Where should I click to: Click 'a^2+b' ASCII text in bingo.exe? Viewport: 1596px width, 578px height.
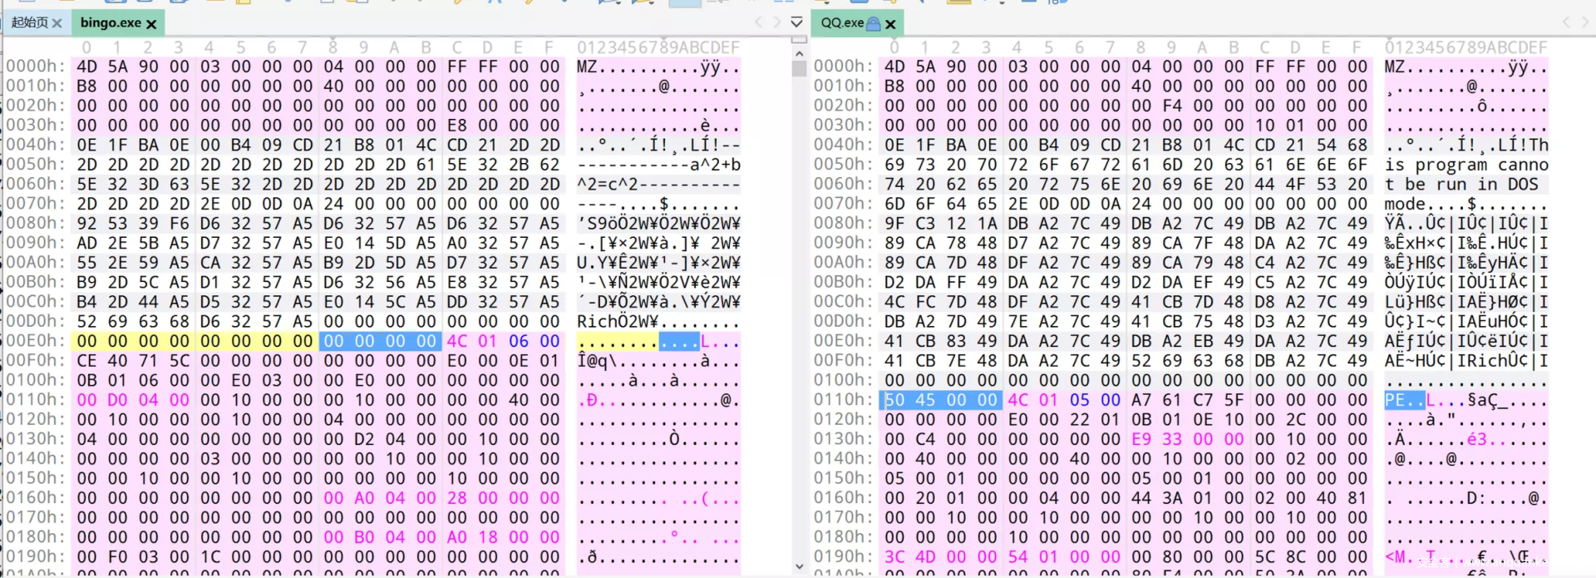[716, 165]
